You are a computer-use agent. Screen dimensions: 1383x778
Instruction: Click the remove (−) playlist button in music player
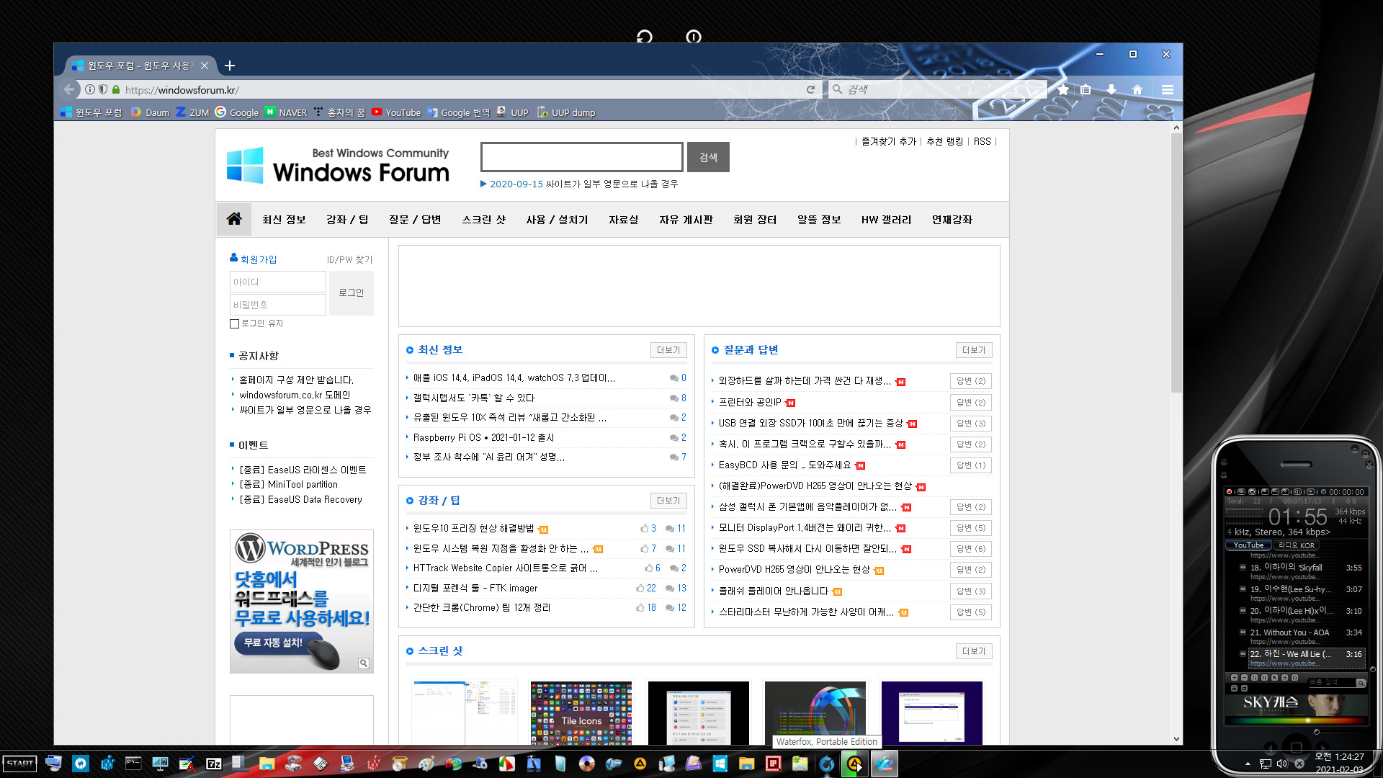pos(1244,677)
